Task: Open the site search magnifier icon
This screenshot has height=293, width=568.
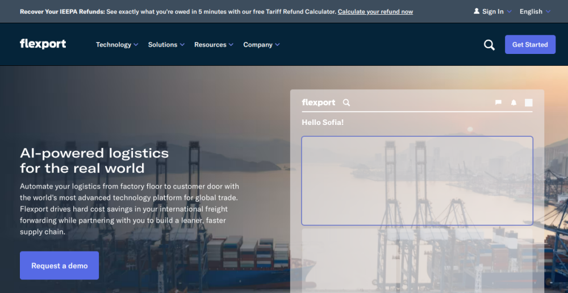Action: point(489,45)
